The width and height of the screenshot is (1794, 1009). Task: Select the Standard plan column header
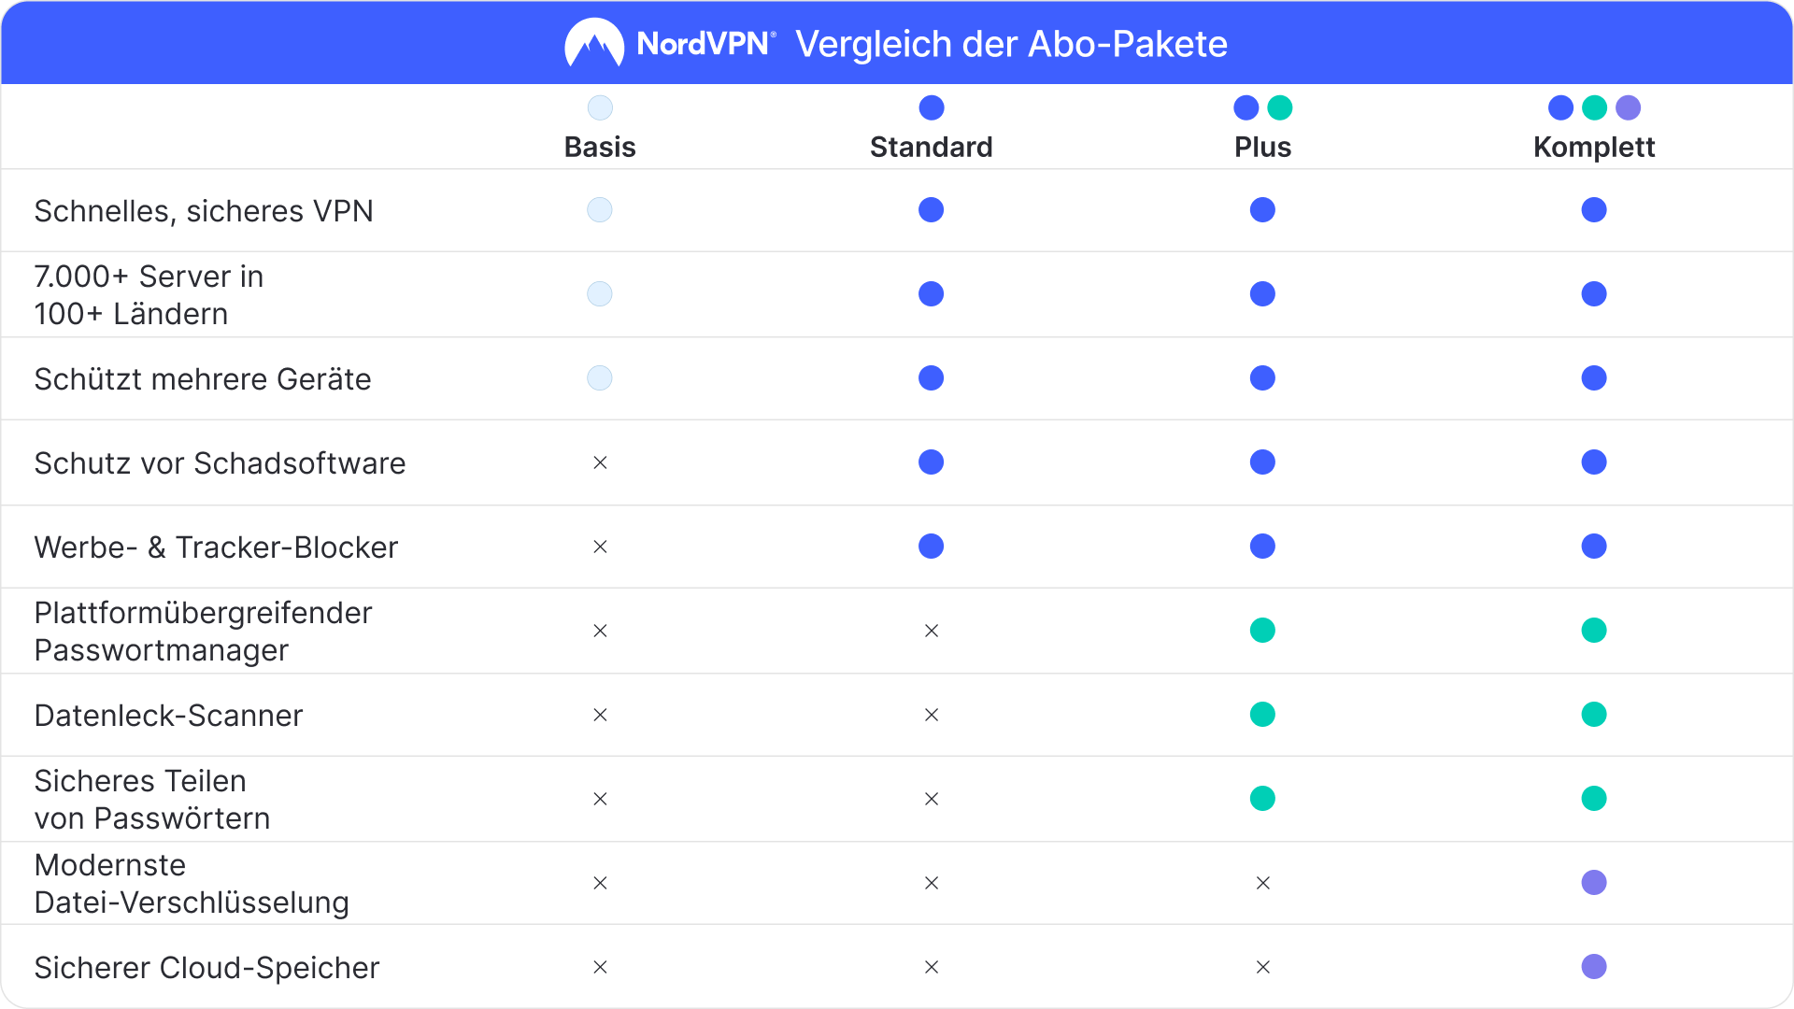click(x=931, y=147)
